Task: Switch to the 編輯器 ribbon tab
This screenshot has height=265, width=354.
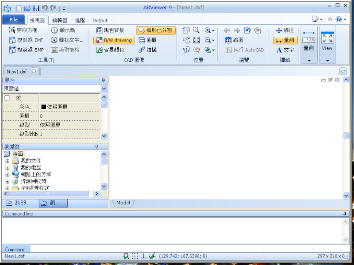Action: coord(60,20)
